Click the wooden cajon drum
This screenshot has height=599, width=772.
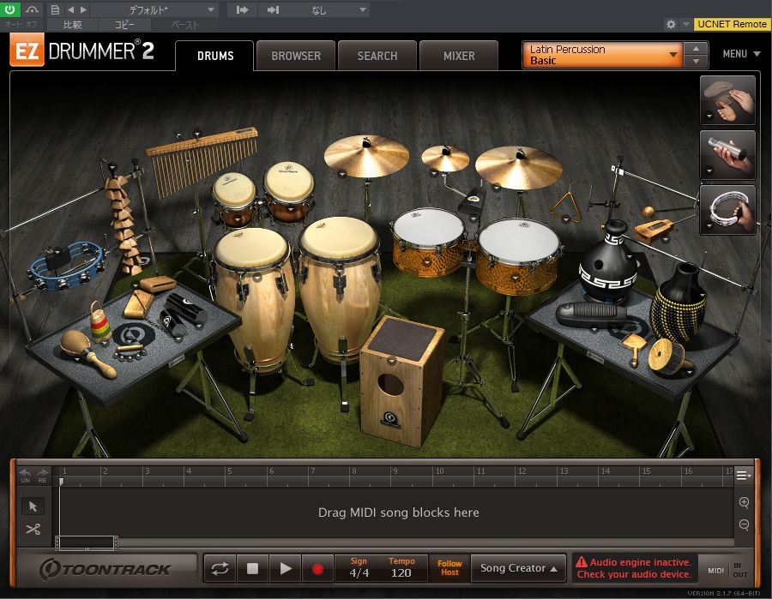pyautogui.click(x=400, y=380)
